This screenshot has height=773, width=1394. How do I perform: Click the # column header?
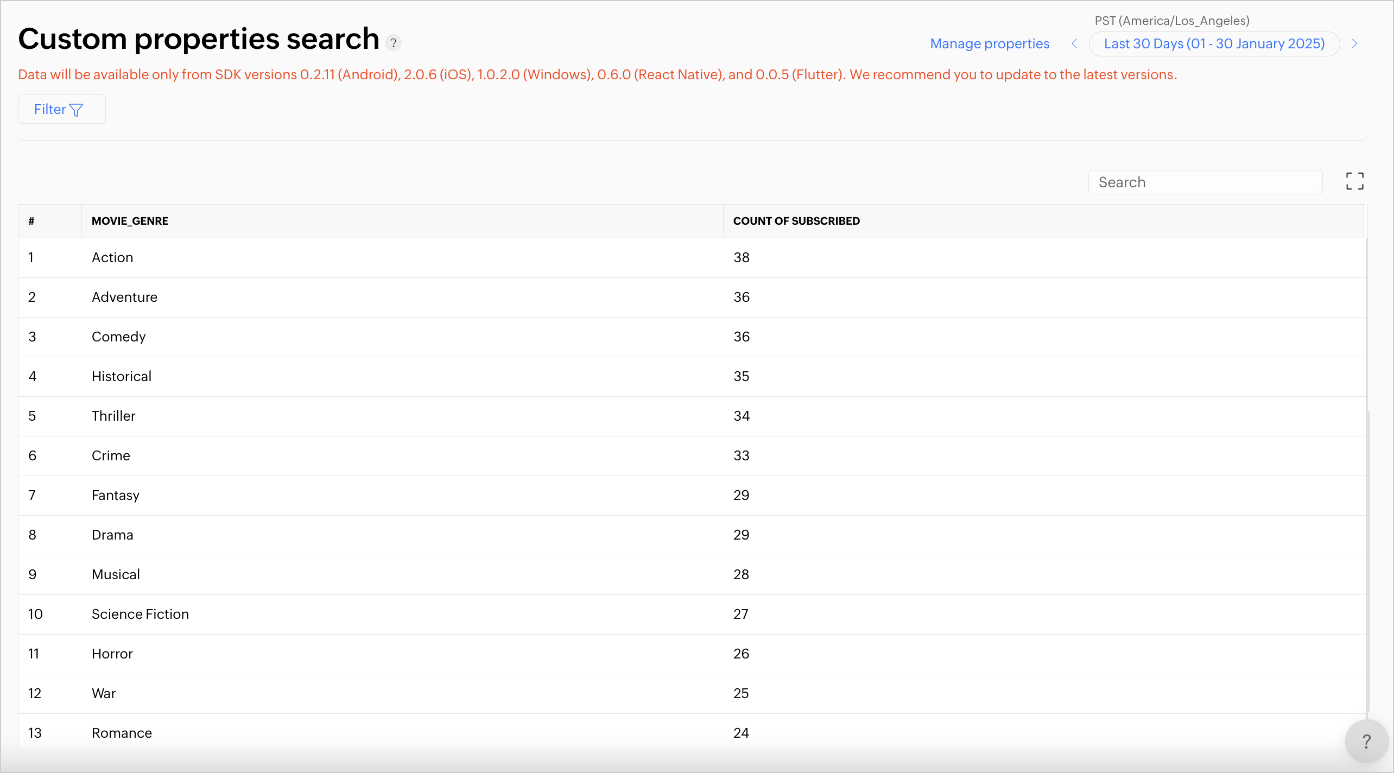31,221
